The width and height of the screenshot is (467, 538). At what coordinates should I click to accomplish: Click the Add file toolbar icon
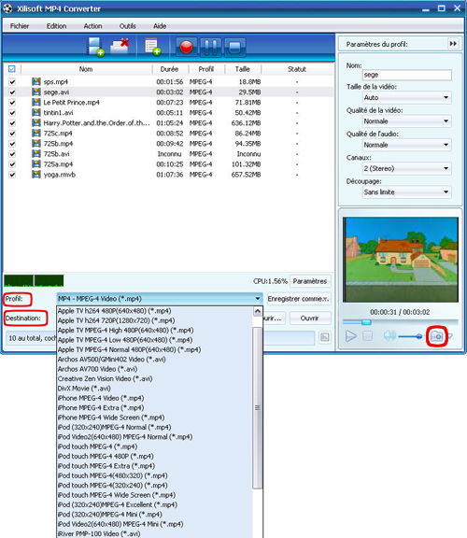tap(95, 47)
